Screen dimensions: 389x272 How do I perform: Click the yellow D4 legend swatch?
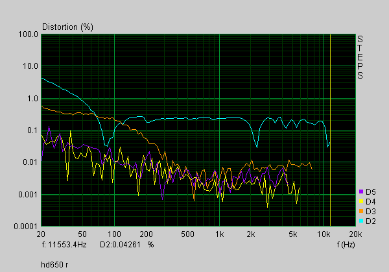coord(361,201)
